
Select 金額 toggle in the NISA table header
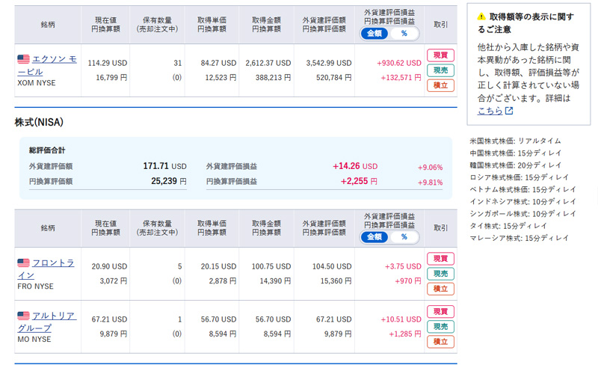[x=374, y=237]
